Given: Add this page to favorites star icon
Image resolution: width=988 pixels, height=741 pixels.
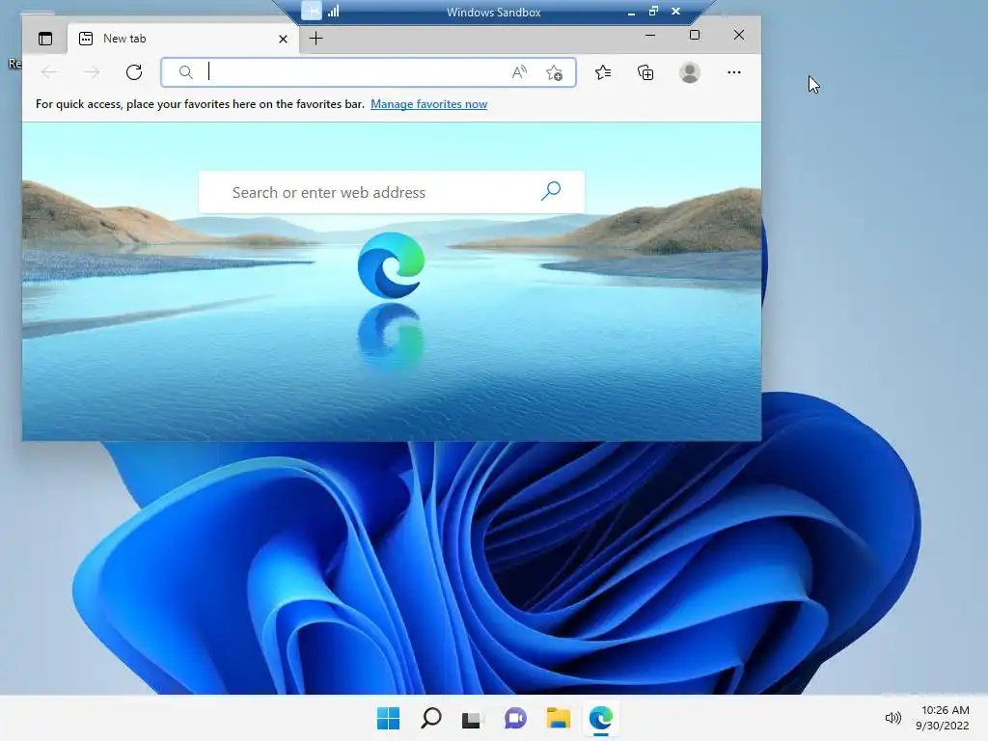Looking at the screenshot, I should (555, 73).
